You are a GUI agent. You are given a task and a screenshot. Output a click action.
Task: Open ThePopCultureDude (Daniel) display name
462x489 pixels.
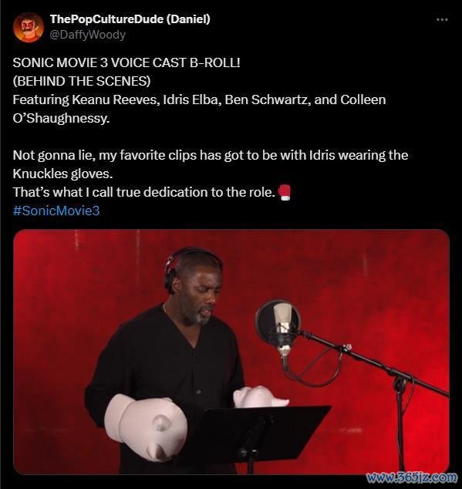click(130, 19)
